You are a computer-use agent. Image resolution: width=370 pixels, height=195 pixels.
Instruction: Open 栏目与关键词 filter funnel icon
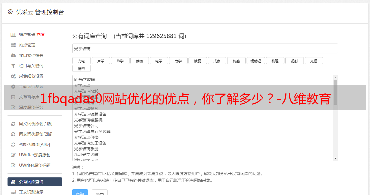tap(13, 66)
